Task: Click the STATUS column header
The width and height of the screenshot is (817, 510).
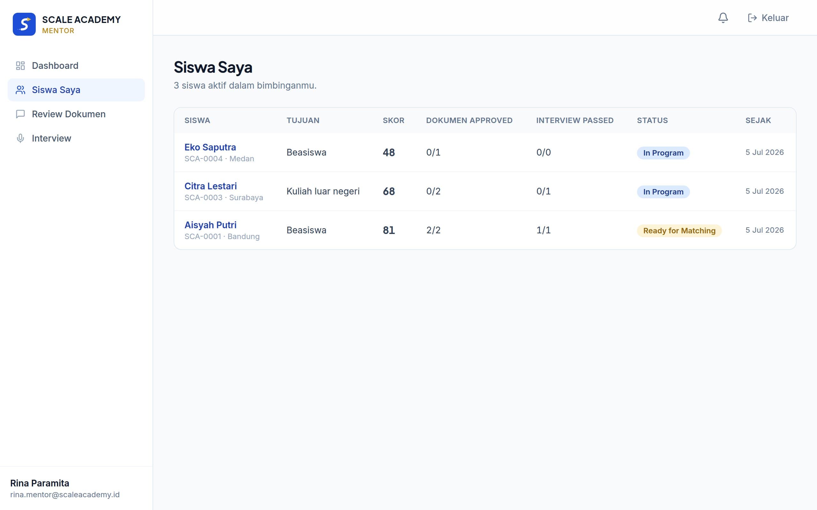Action: [x=652, y=120]
